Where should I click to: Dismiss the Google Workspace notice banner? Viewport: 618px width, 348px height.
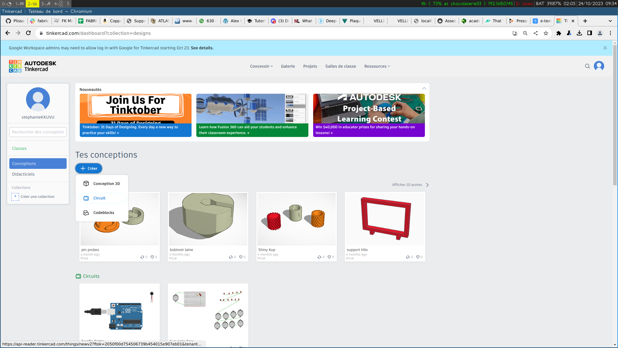(605, 48)
